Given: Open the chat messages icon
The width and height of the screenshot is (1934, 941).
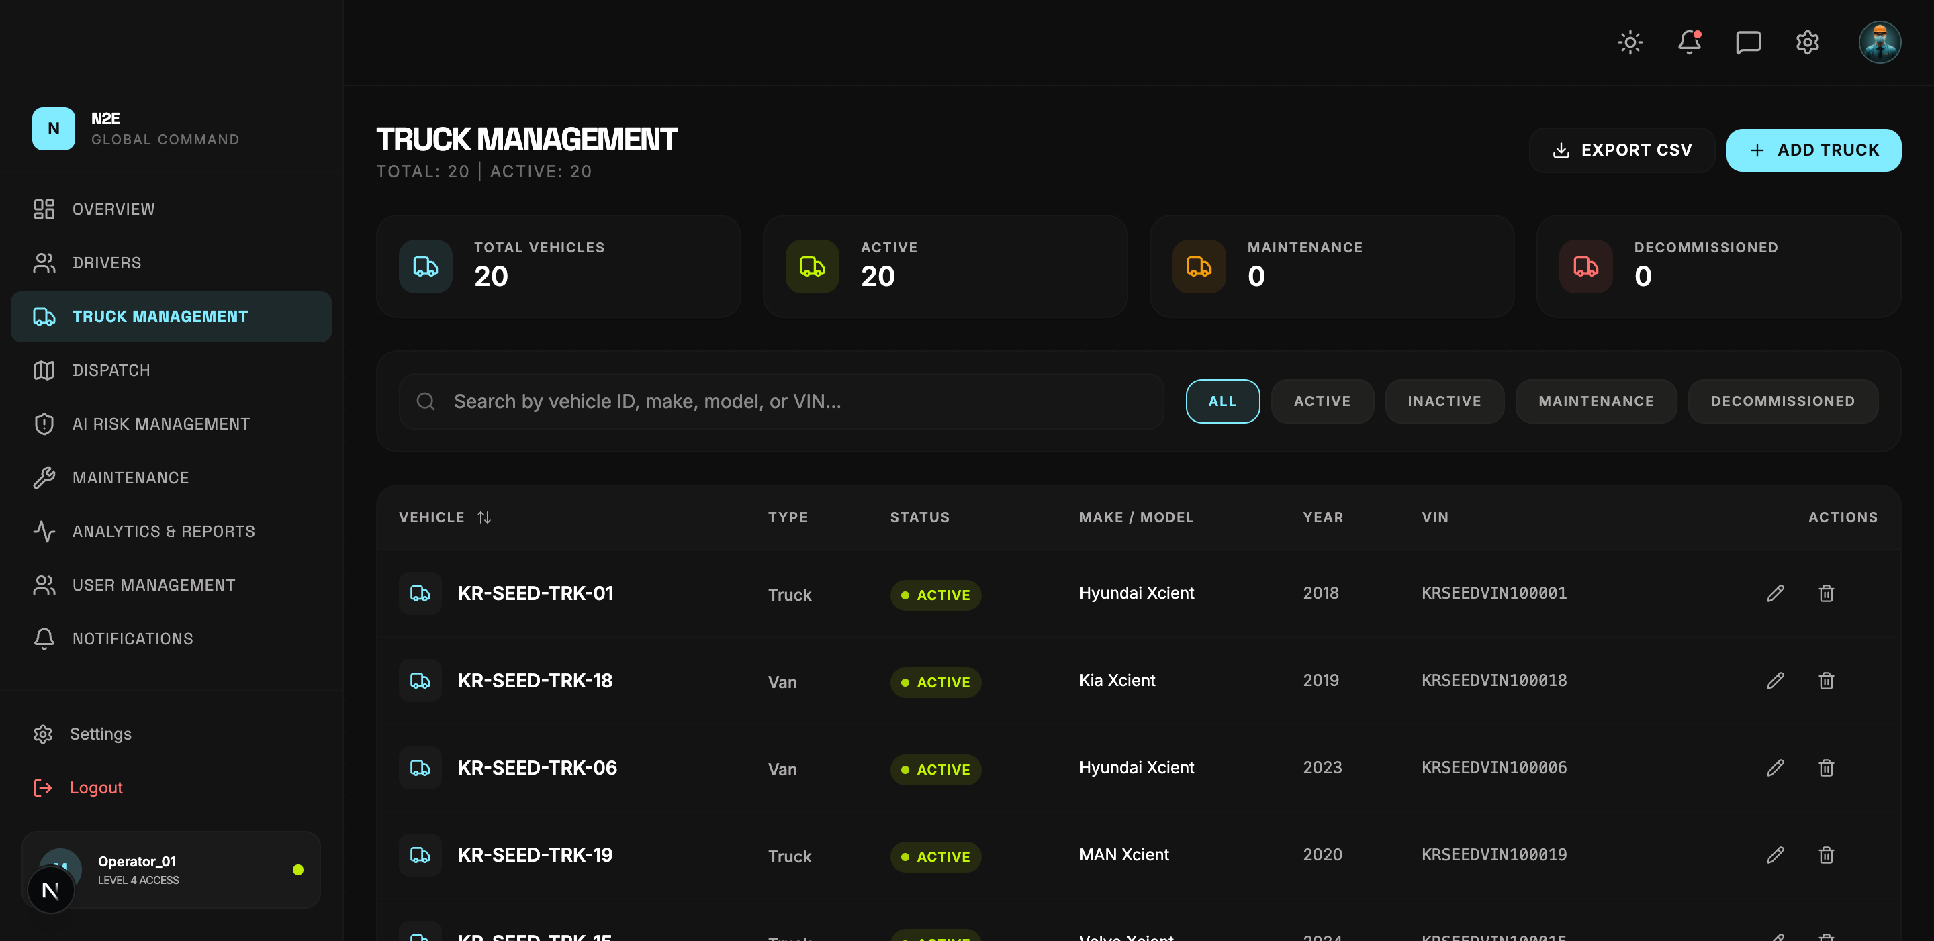Looking at the screenshot, I should (x=1748, y=42).
